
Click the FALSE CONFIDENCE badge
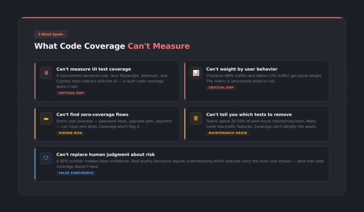tap(76, 173)
